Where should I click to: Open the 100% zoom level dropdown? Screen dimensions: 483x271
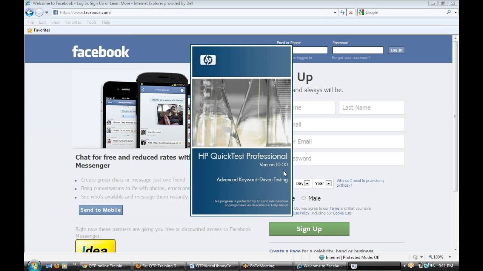click(x=450, y=257)
